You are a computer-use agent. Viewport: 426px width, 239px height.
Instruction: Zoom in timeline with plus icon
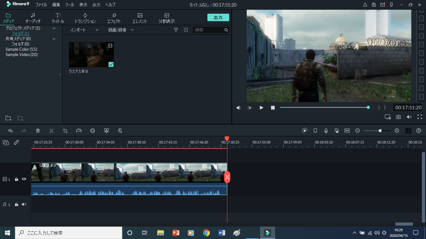click(397, 131)
